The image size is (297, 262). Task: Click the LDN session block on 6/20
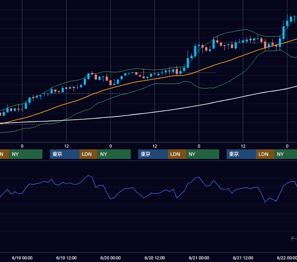[177, 154]
